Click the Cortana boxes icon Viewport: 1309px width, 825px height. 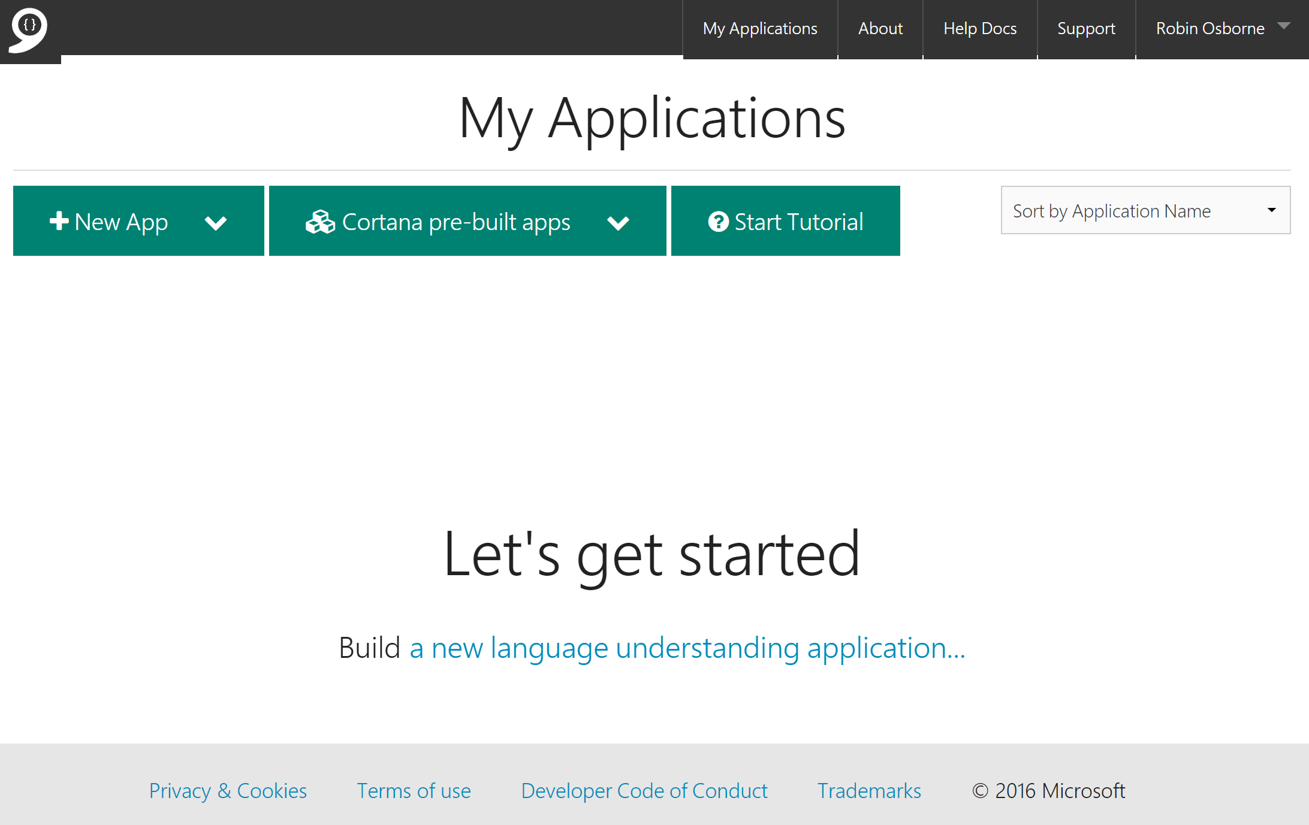320,222
